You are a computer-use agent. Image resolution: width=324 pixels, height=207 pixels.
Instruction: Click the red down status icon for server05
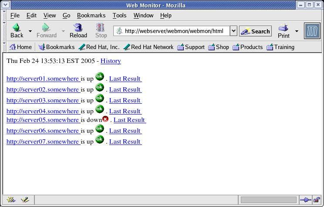pos(105,119)
